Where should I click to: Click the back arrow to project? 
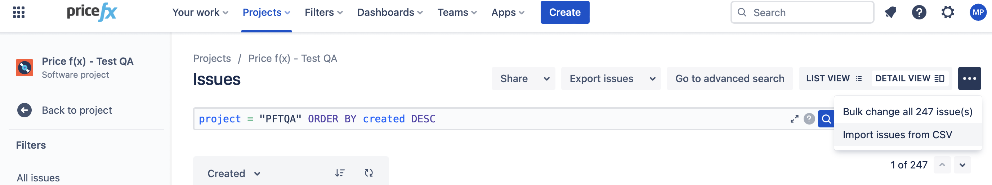pyautogui.click(x=24, y=110)
